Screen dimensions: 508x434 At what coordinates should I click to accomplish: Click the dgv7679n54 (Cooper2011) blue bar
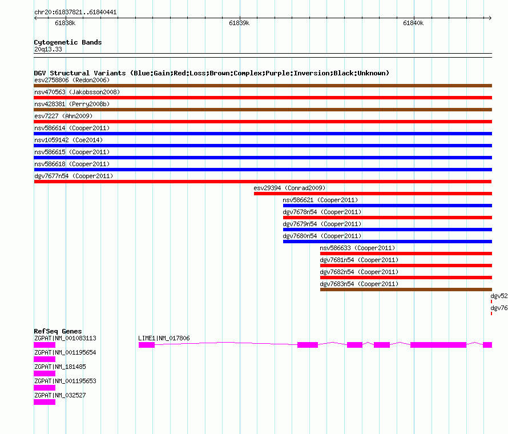(x=388, y=230)
